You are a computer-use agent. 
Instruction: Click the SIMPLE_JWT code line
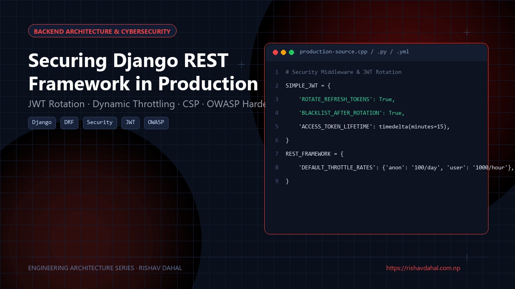tap(308, 86)
